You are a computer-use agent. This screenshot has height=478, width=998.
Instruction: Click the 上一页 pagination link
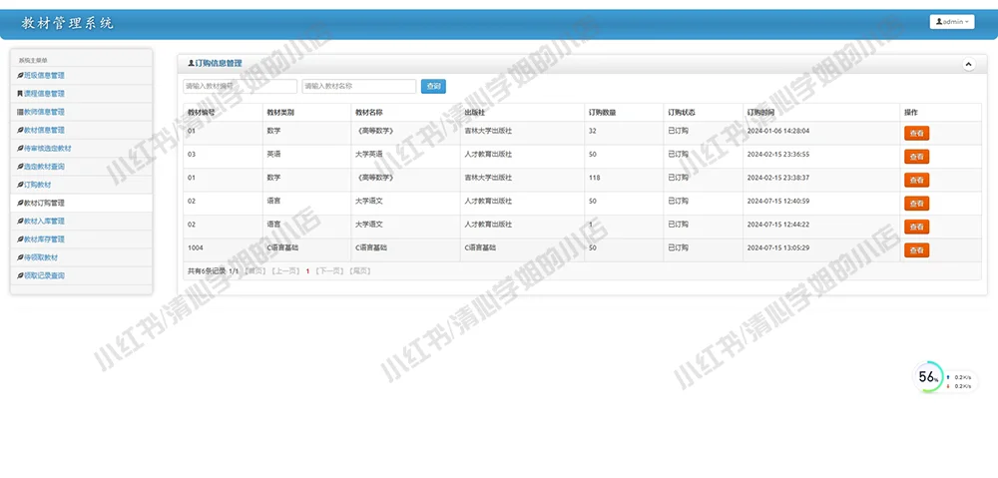[x=285, y=271]
